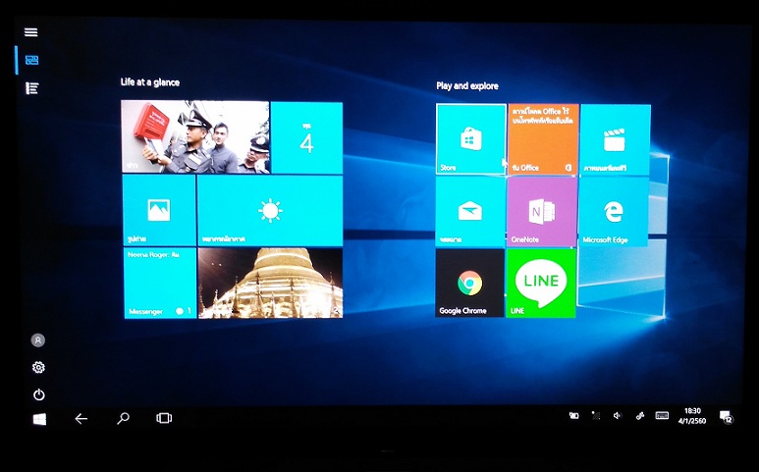Viewport: 759px width, 472px height.
Task: Open the calendar tile showing 4
Action: pos(307,137)
